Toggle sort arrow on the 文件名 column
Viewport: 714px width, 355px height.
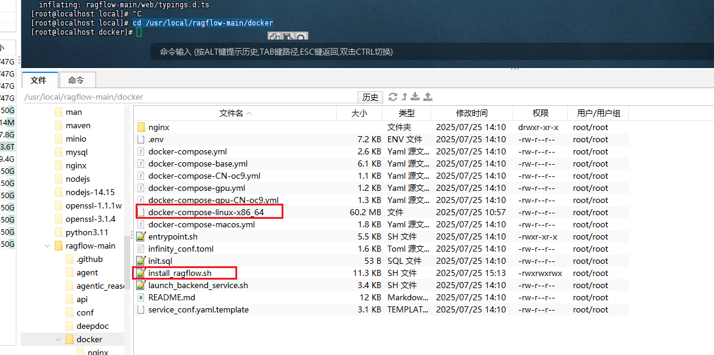pos(249,113)
